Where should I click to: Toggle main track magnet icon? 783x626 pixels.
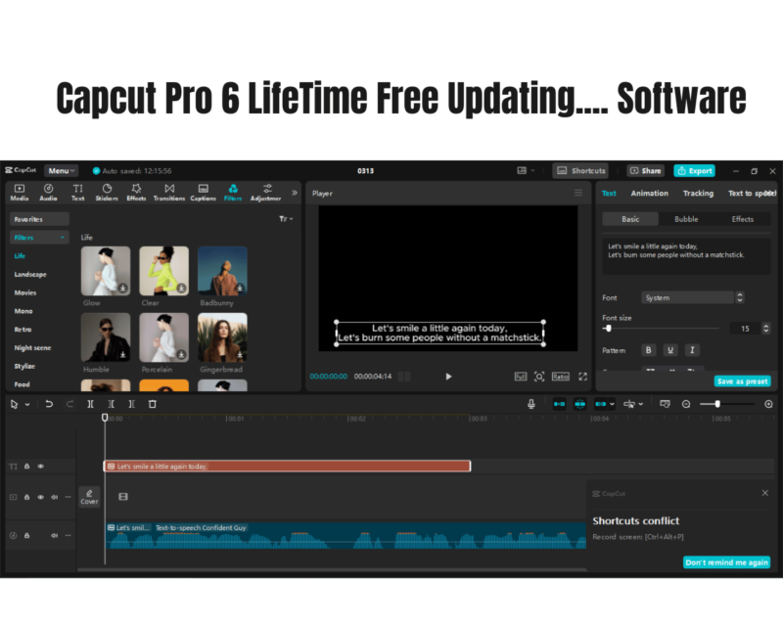[x=559, y=404]
